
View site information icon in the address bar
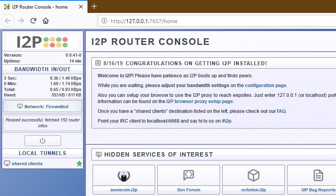point(104,21)
